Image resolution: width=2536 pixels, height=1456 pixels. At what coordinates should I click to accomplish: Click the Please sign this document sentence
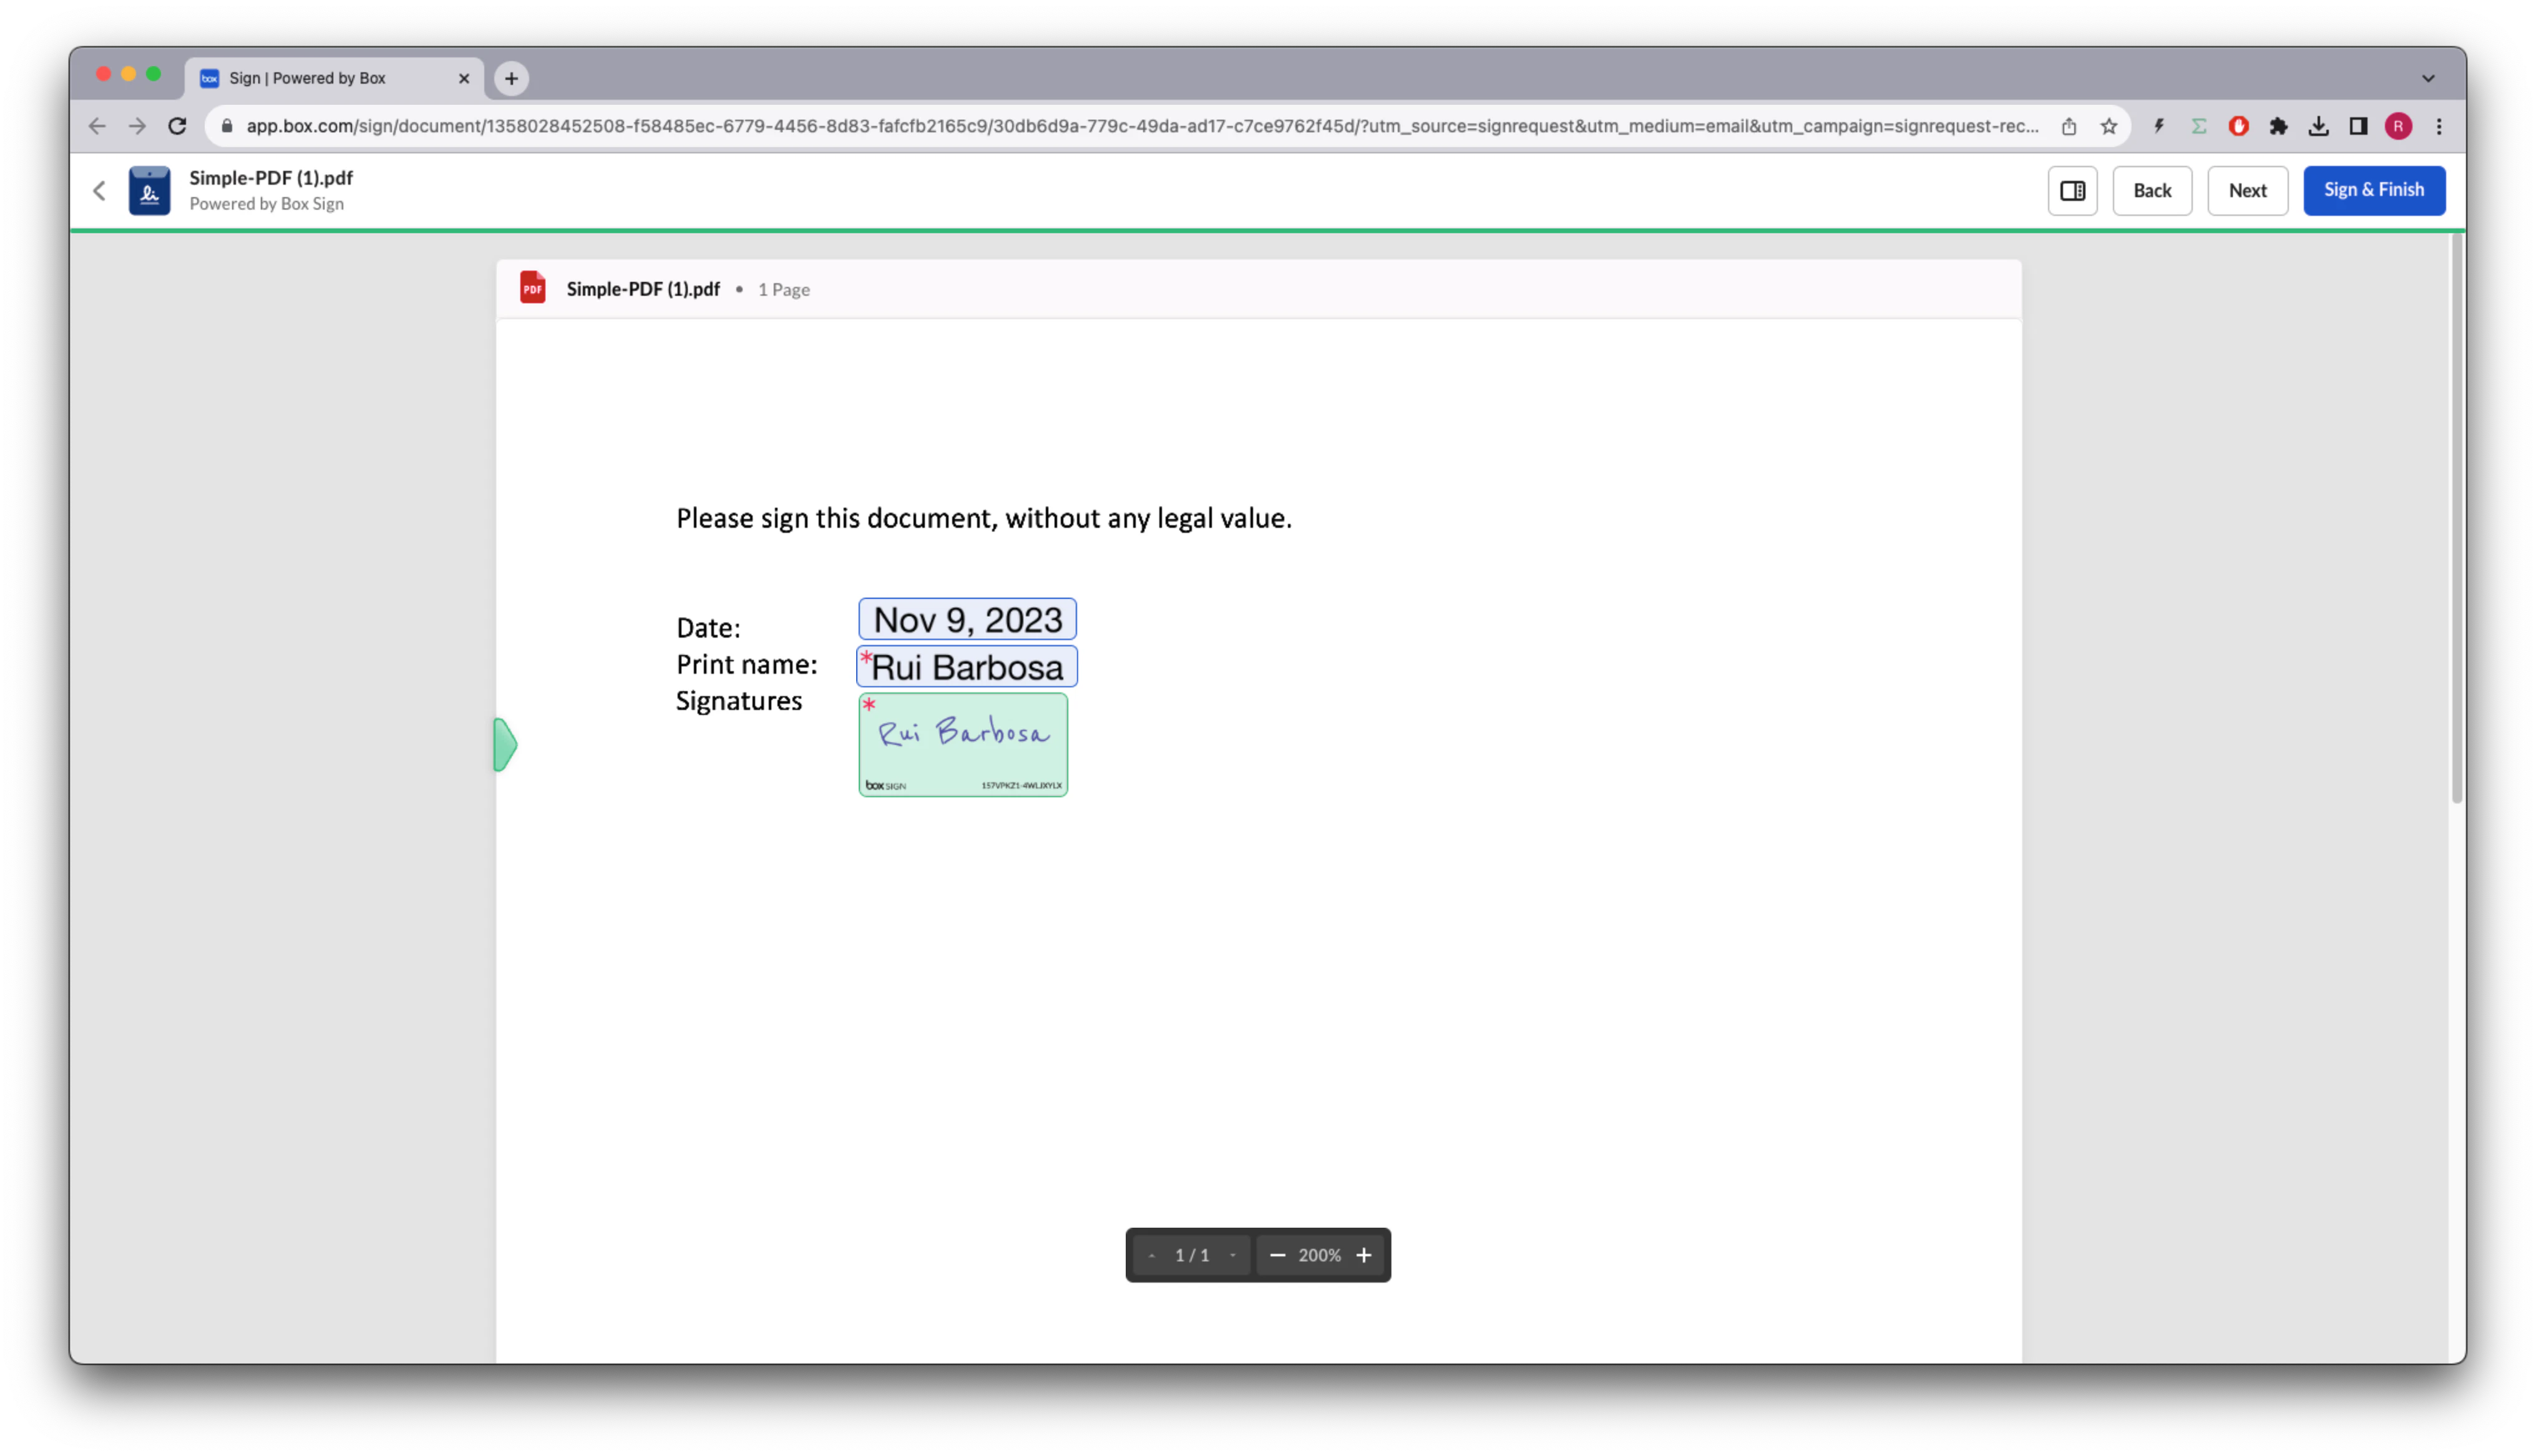click(983, 518)
